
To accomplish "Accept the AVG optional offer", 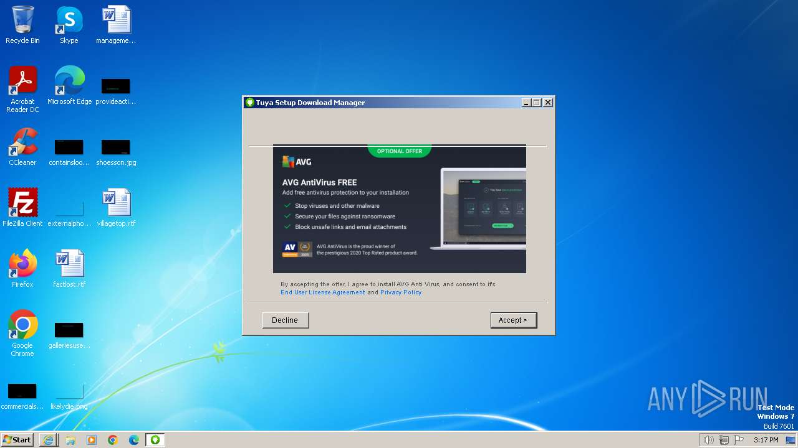I will [x=513, y=320].
